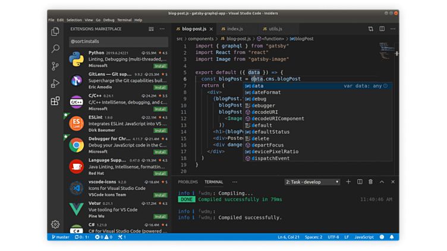Open the Extensions view icon
The height and width of the screenshot is (251, 447).
[x=55, y=101]
